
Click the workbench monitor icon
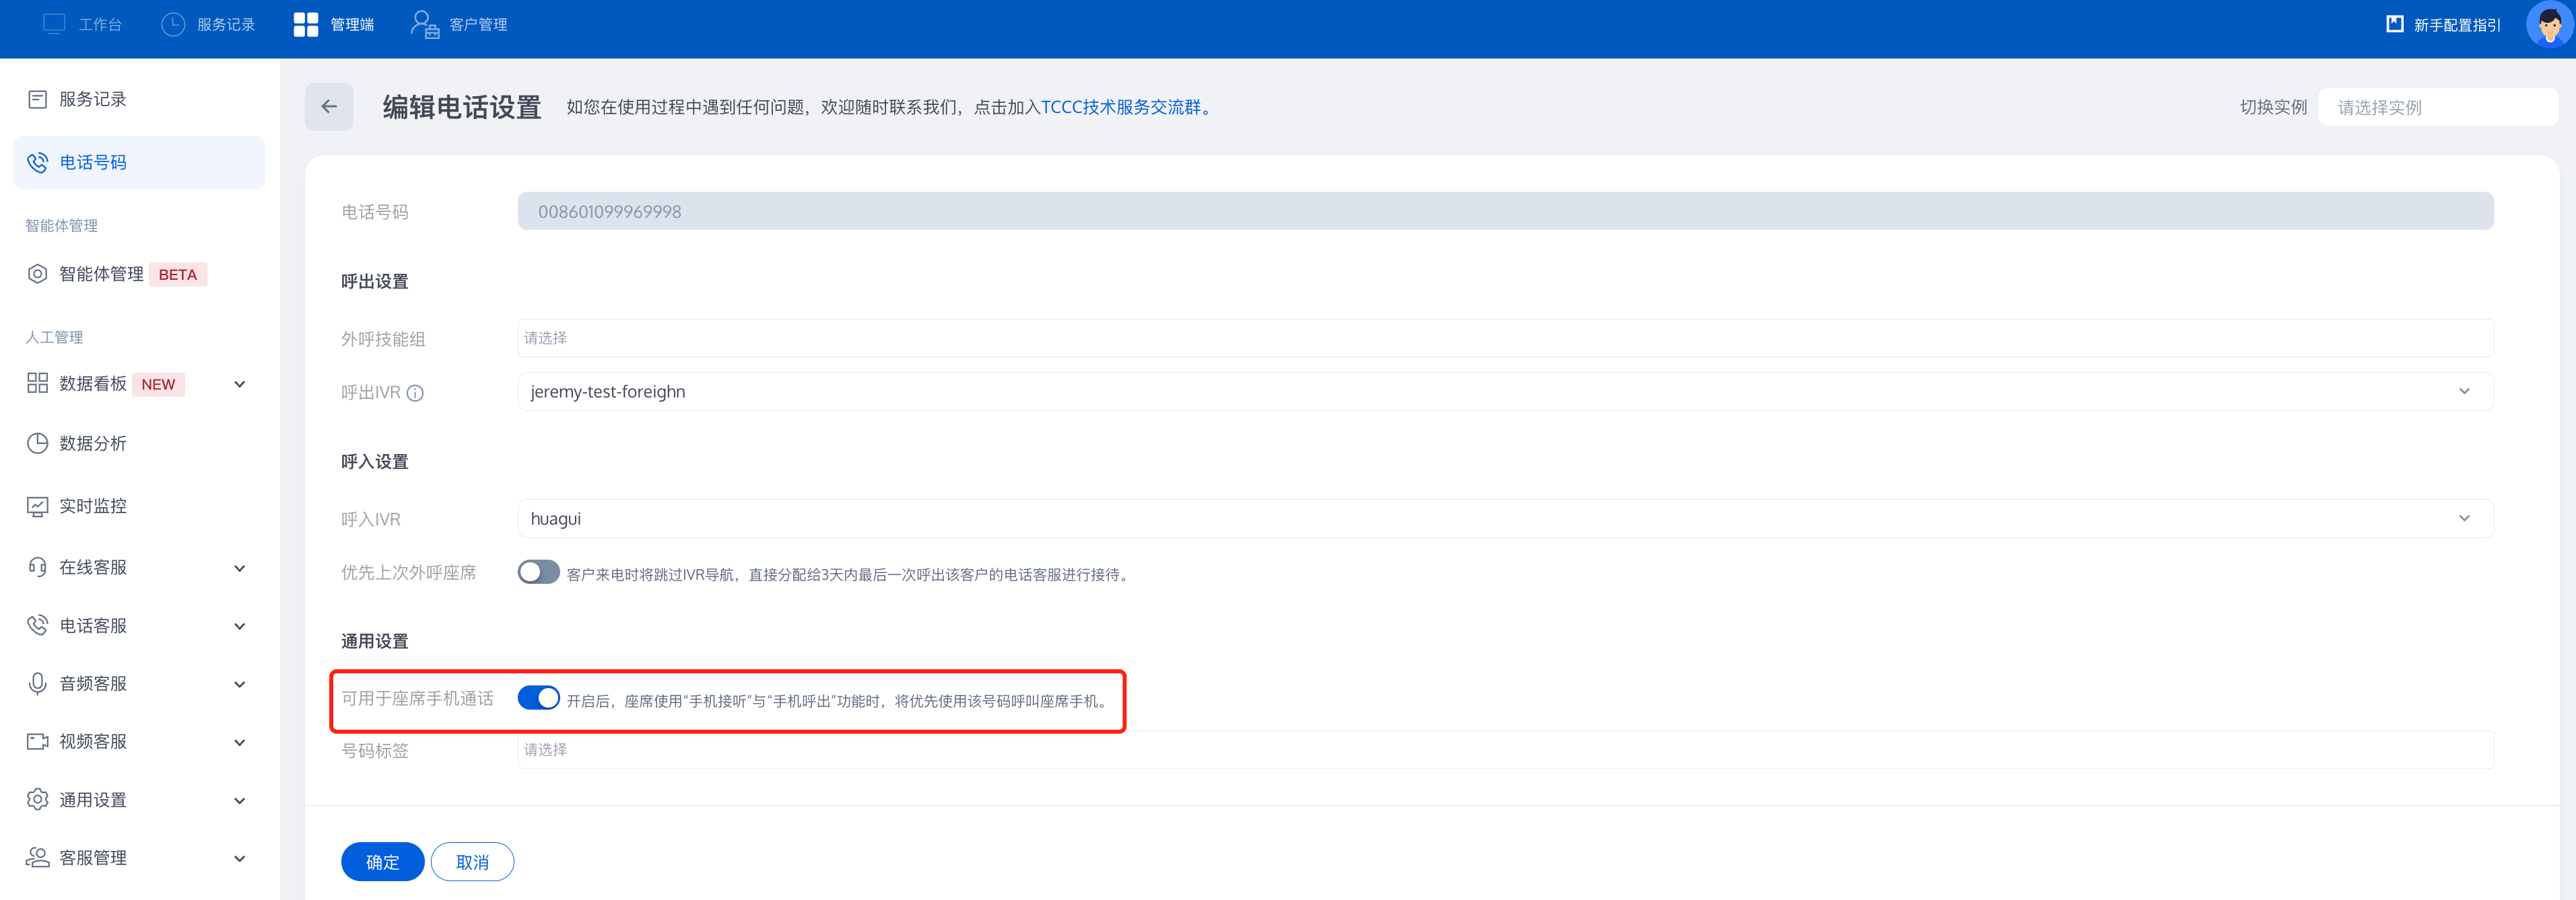click(54, 24)
